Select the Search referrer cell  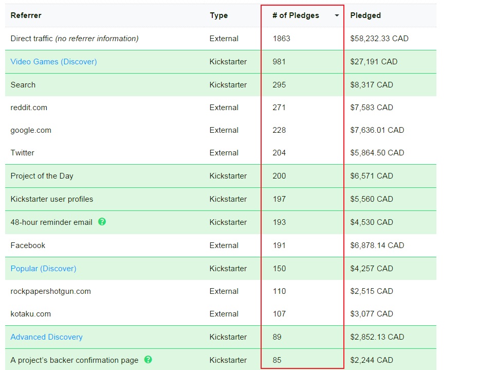pos(23,85)
